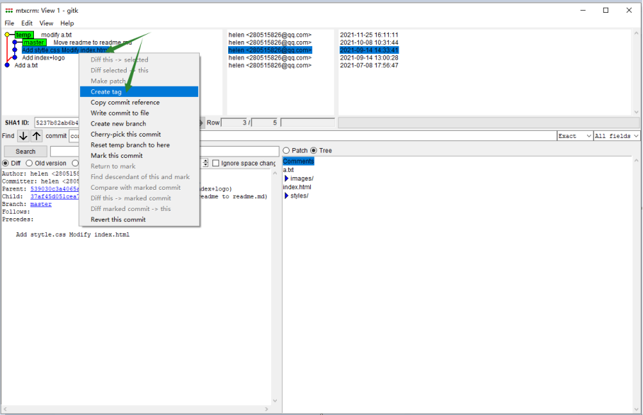Image resolution: width=643 pixels, height=415 pixels.
Task: Enable Ignore space change checkbox
Action: click(216, 163)
